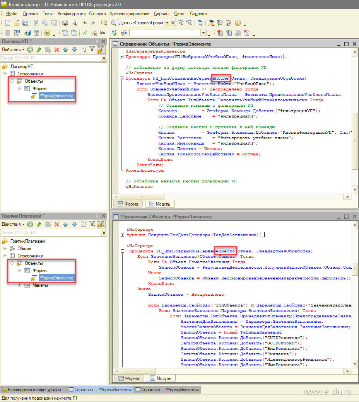Viewport: 359px width, 402px height.
Task: Move object up in ГрафикПлатежей panel
Action: click(66, 224)
